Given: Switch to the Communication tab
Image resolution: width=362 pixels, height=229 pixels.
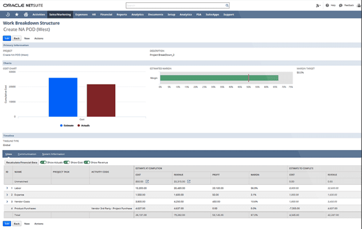Looking at the screenshot, I should coord(27,154).
